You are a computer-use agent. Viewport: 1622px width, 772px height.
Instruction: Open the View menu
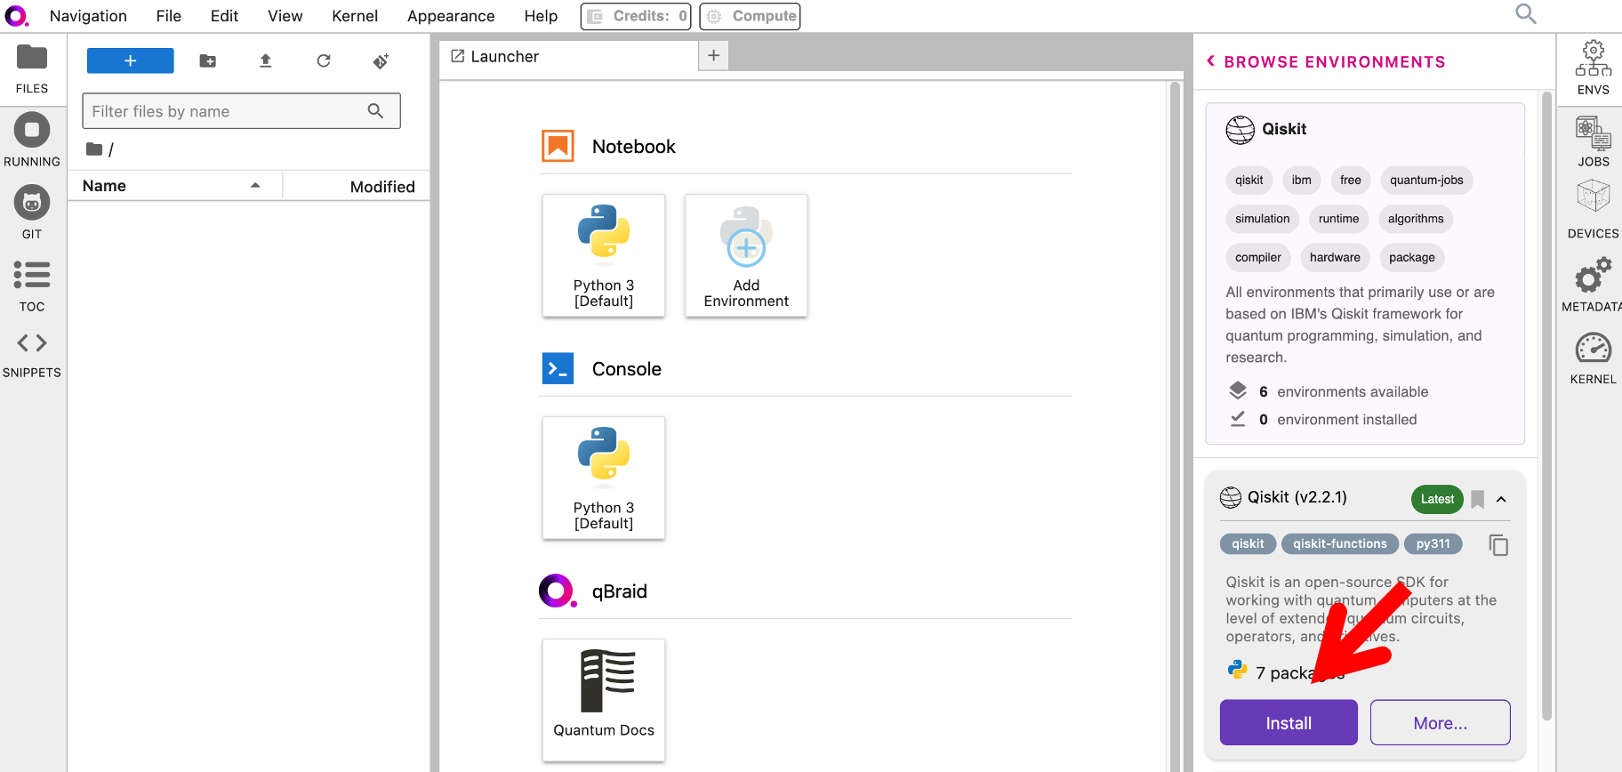click(x=285, y=16)
